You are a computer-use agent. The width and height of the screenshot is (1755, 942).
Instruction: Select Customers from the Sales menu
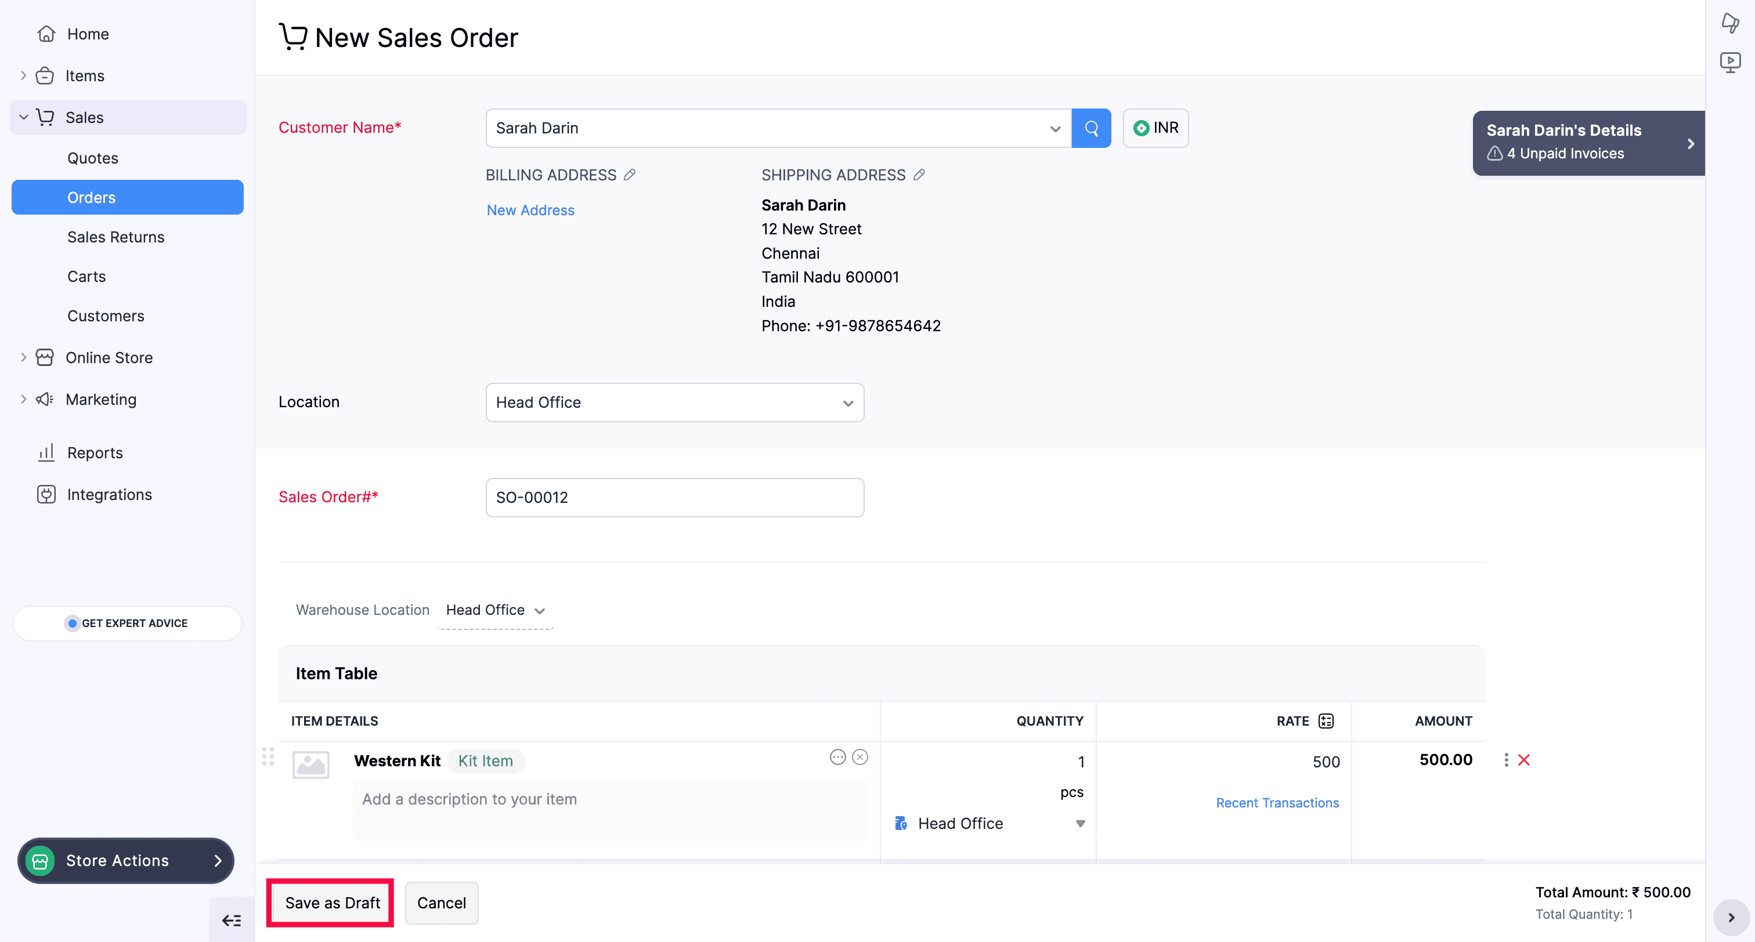click(105, 316)
